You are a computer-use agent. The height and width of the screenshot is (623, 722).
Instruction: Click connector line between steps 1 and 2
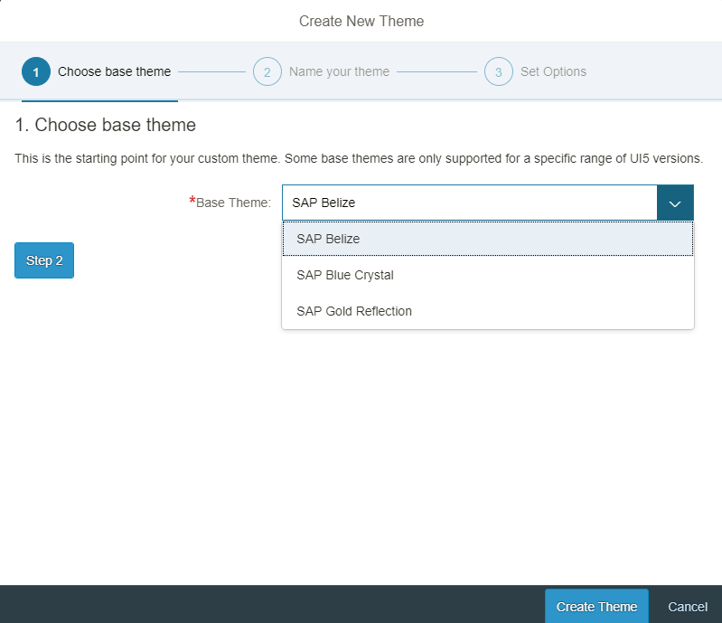pos(211,72)
